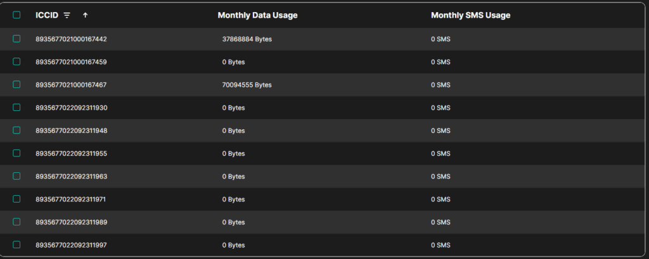Click the filter icon beside ICCID header
649x259 pixels.
click(67, 15)
